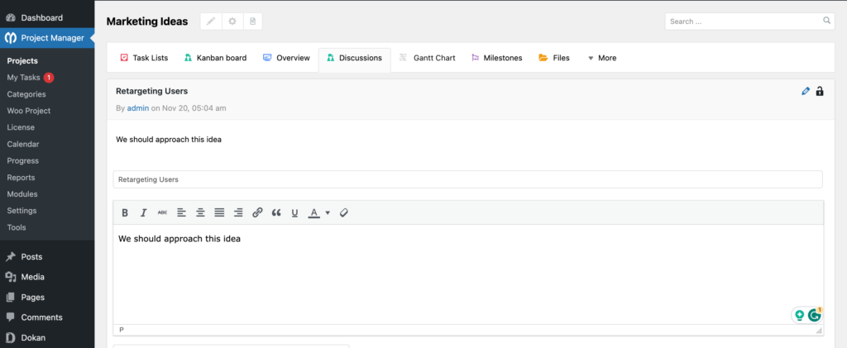Apply strikethrough formatting
The width and height of the screenshot is (847, 348).
[x=162, y=212]
